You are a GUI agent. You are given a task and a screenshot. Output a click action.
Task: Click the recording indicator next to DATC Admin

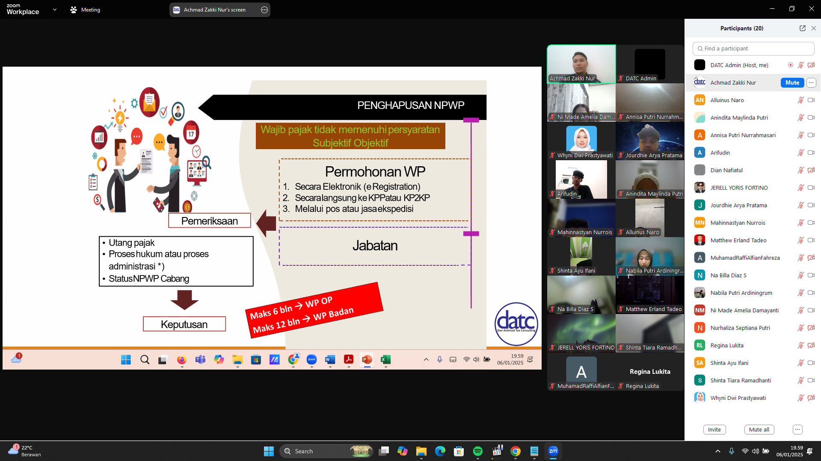[790, 65]
